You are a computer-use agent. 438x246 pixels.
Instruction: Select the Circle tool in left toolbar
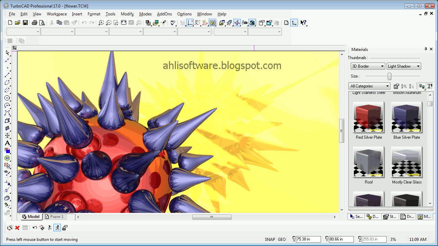point(8,98)
